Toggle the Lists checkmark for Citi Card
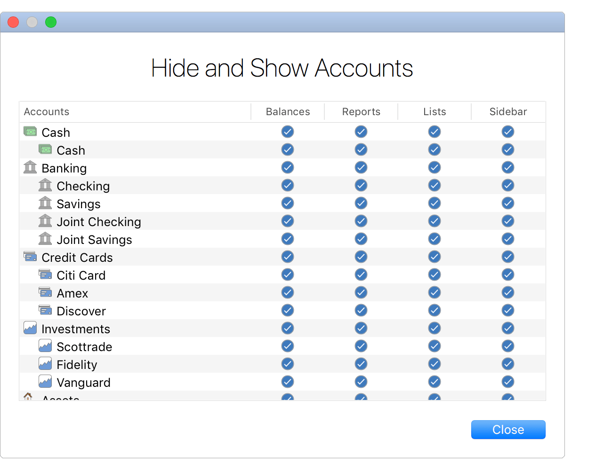Screen dimensions: 612x470 (x=435, y=274)
